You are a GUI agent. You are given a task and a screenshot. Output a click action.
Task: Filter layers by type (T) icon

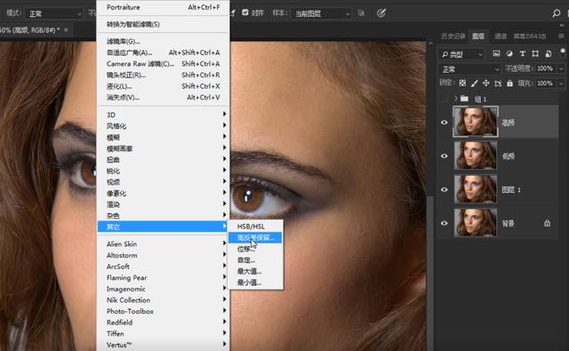[523, 53]
